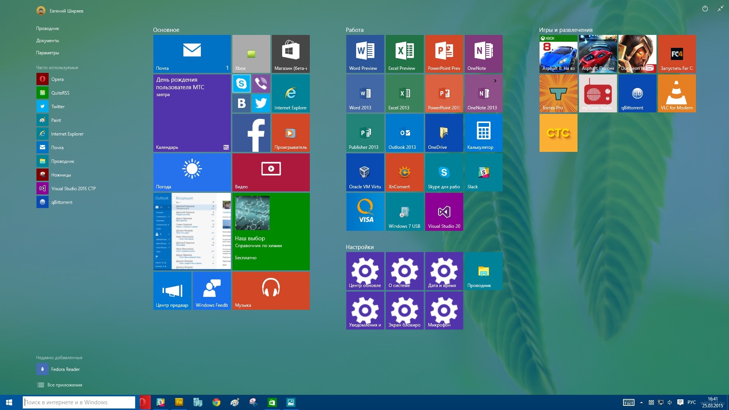Open the Наш выбор chemistry app tile
The image size is (729, 410).
click(x=271, y=231)
